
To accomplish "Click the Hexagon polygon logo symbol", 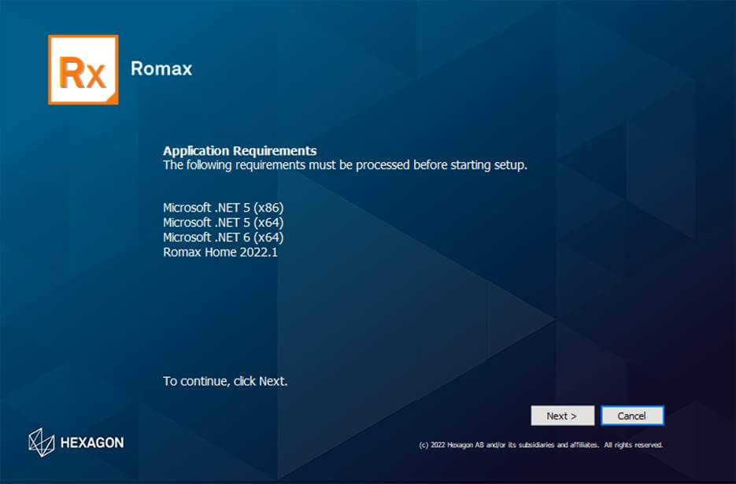I will point(41,442).
